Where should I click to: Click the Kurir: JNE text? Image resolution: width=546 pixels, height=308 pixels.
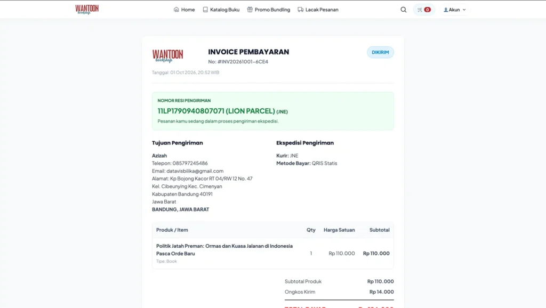287,156
